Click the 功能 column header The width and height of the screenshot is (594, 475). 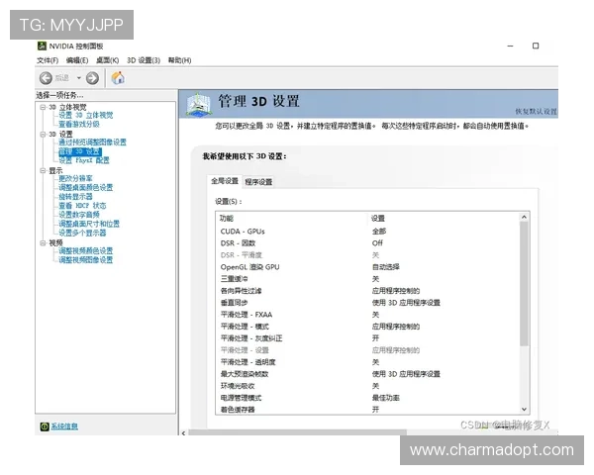pyautogui.click(x=292, y=218)
